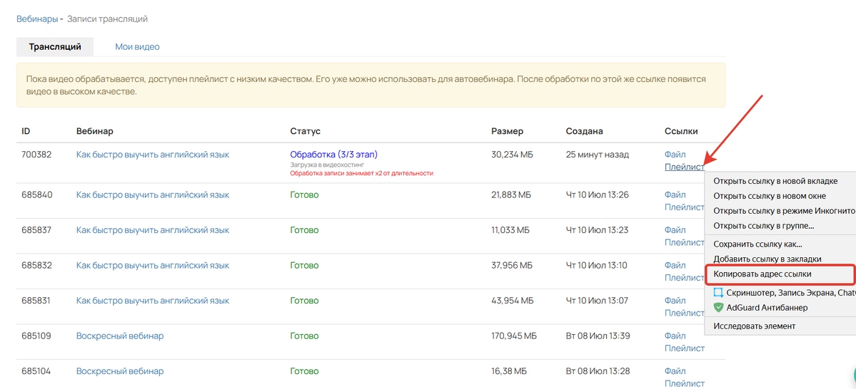Click the AdGuard green shield icon
The image size is (856, 389).
coord(719,308)
